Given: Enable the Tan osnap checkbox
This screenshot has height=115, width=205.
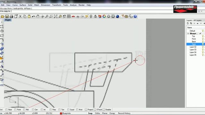Looking at the screenshot, I should coord(60,110).
